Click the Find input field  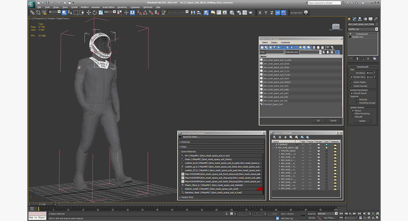click(275, 52)
